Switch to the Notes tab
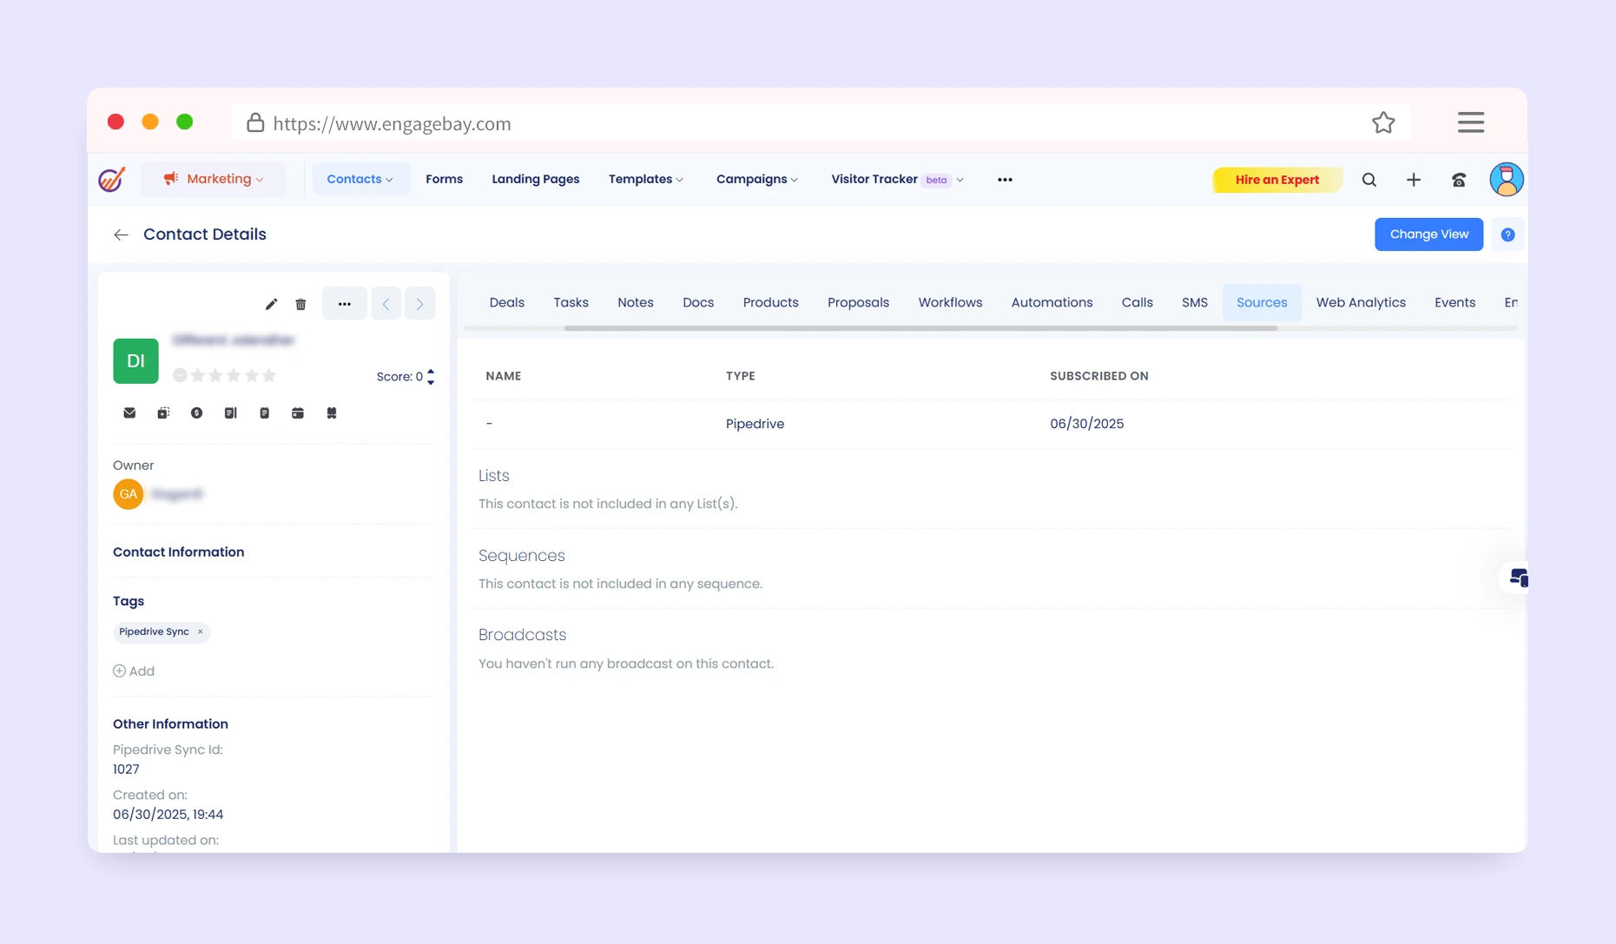The width and height of the screenshot is (1616, 944). [x=636, y=302]
